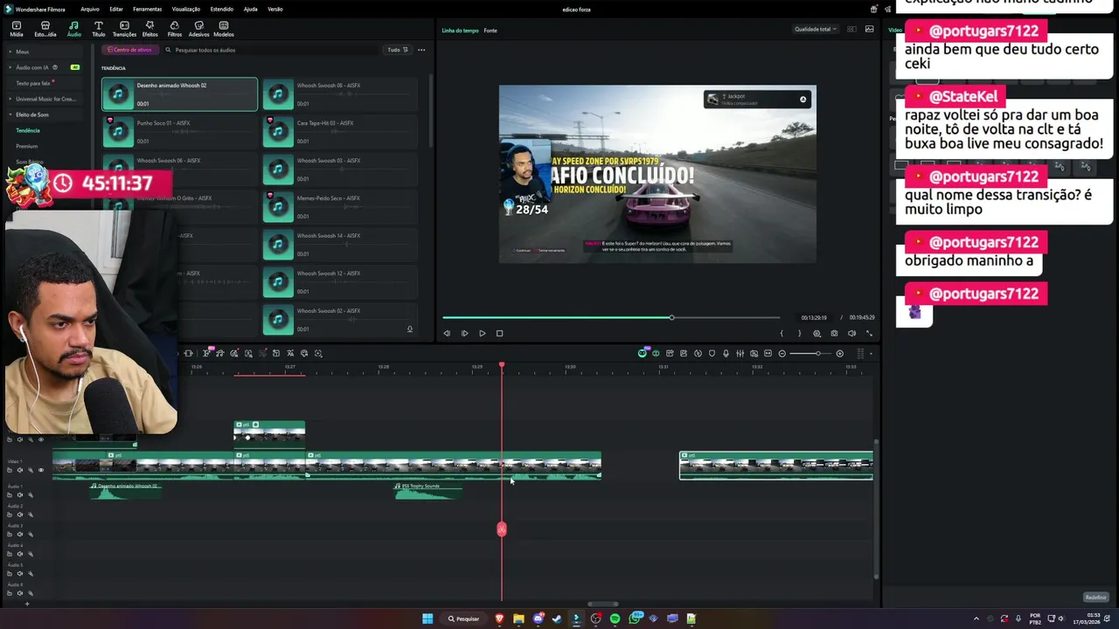
Task: Select Punho Soco 01 - AISFX sound
Action: pos(179,132)
